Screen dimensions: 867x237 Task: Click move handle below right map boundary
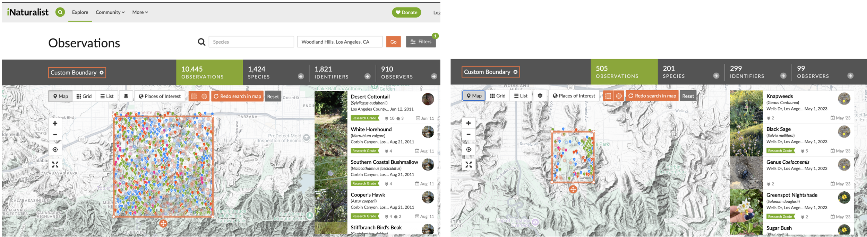tap(573, 189)
